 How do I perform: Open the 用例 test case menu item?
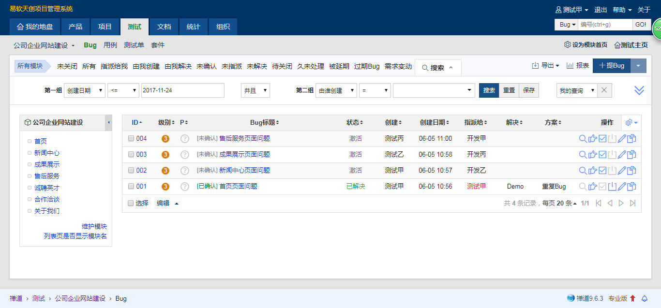pos(110,45)
